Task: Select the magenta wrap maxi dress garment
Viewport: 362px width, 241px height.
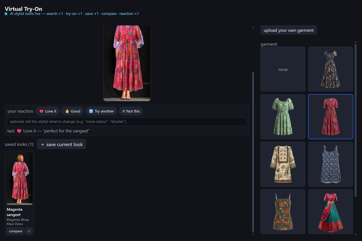Action: (331, 117)
